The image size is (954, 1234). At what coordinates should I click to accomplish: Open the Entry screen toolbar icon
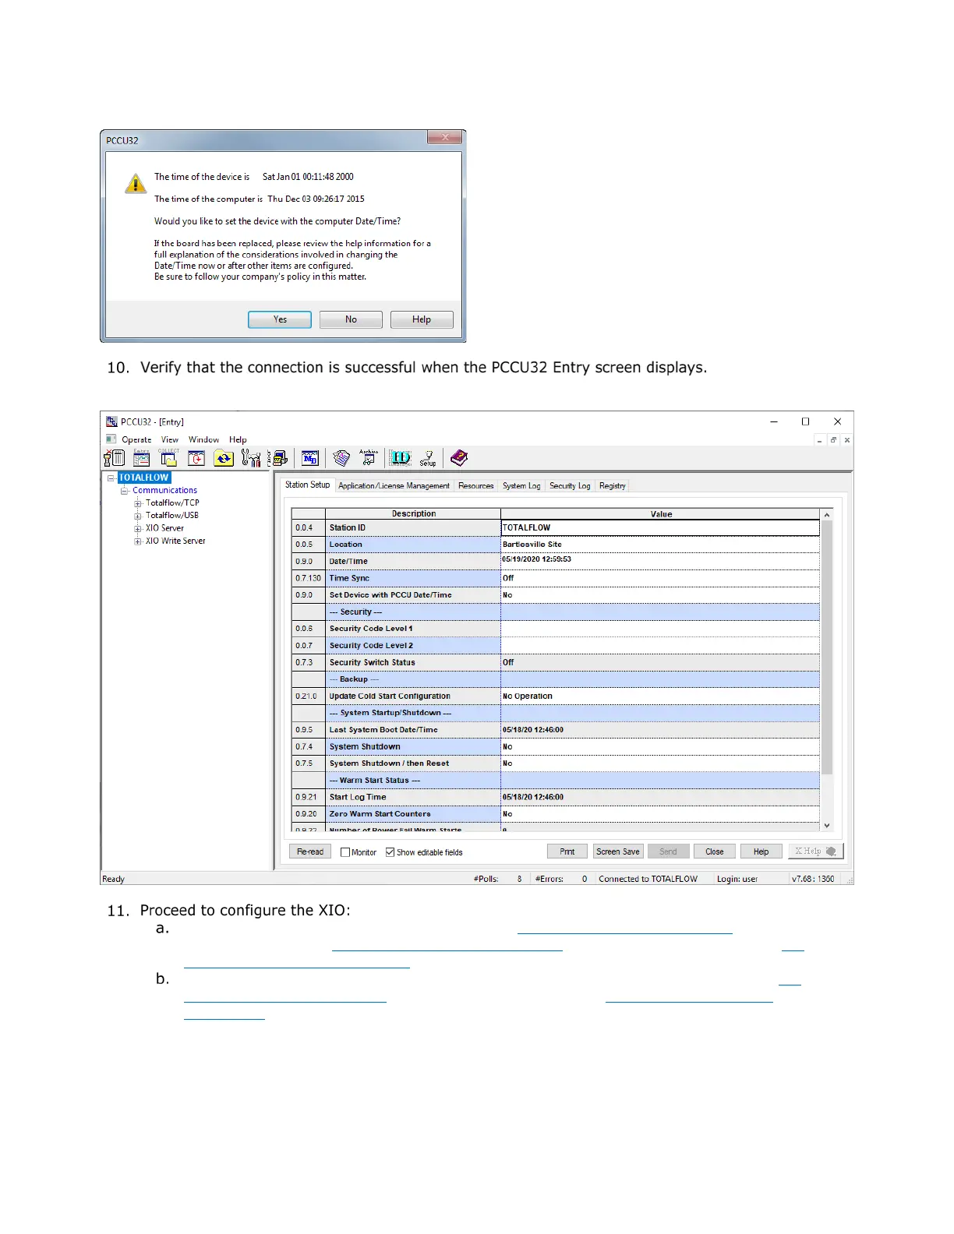pyautogui.click(x=141, y=458)
